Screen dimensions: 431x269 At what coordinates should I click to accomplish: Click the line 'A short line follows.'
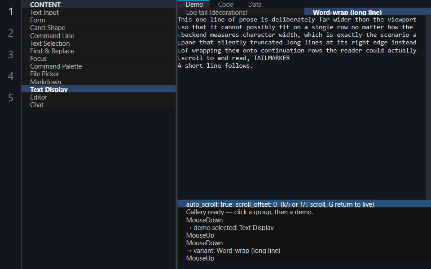point(215,65)
